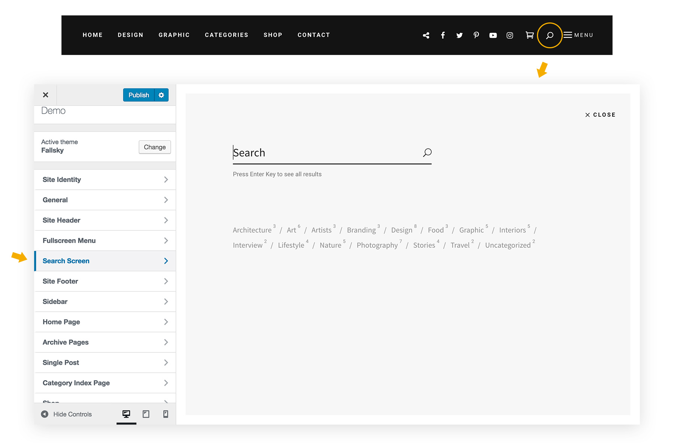Switch preview to mobile view
674x443 pixels.
pyautogui.click(x=166, y=414)
